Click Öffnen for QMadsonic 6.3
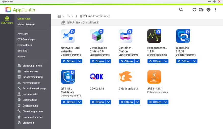 (x=126, y=102)
